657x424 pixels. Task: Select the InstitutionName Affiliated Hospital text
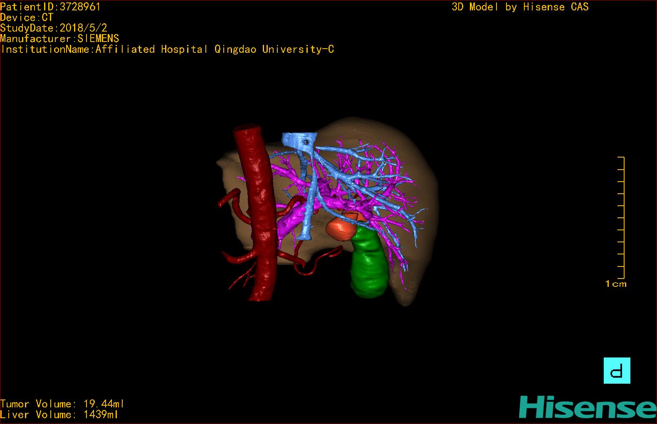click(167, 49)
